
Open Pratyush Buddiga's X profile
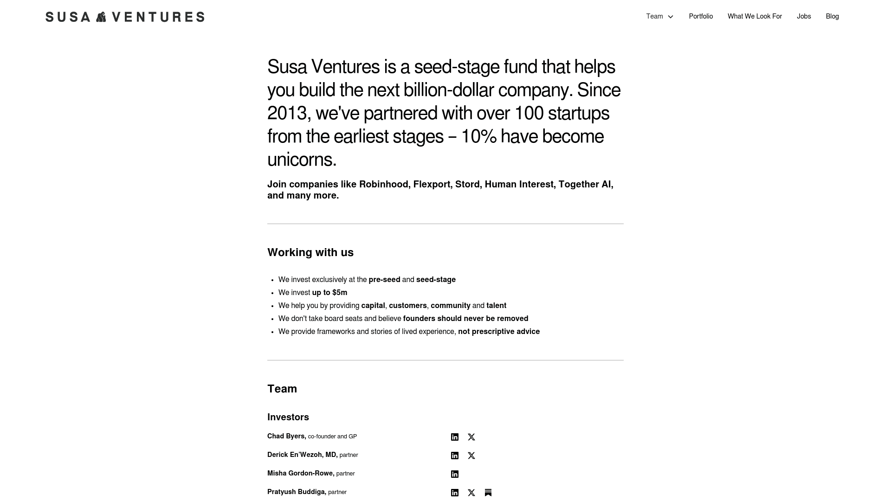471,493
